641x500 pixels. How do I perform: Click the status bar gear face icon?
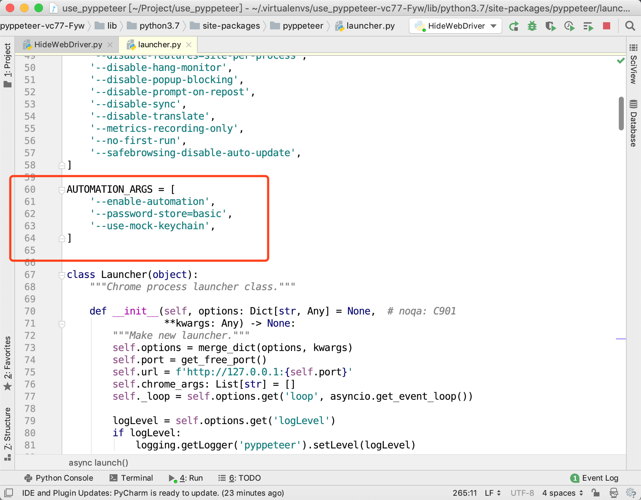click(x=631, y=493)
